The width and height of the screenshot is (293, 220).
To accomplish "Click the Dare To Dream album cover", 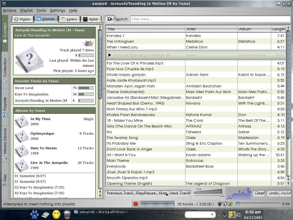I will (x=22, y=151).
